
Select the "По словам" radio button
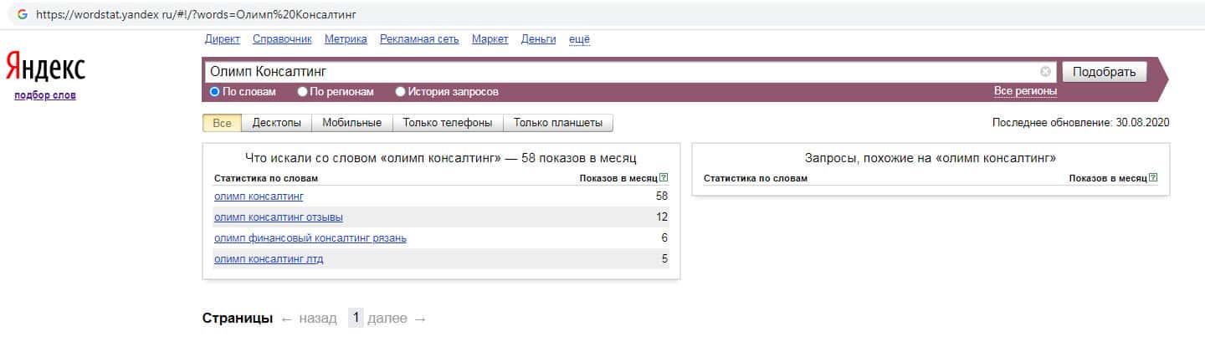tap(215, 92)
